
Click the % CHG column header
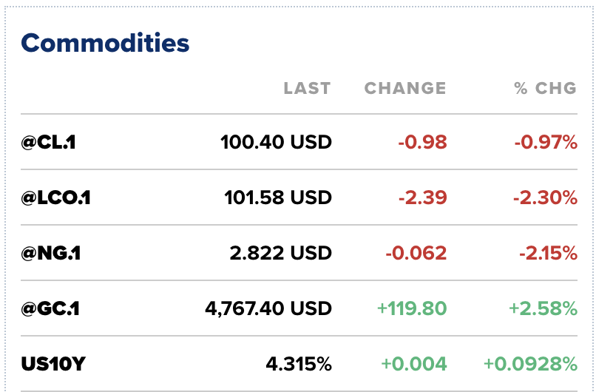point(545,88)
